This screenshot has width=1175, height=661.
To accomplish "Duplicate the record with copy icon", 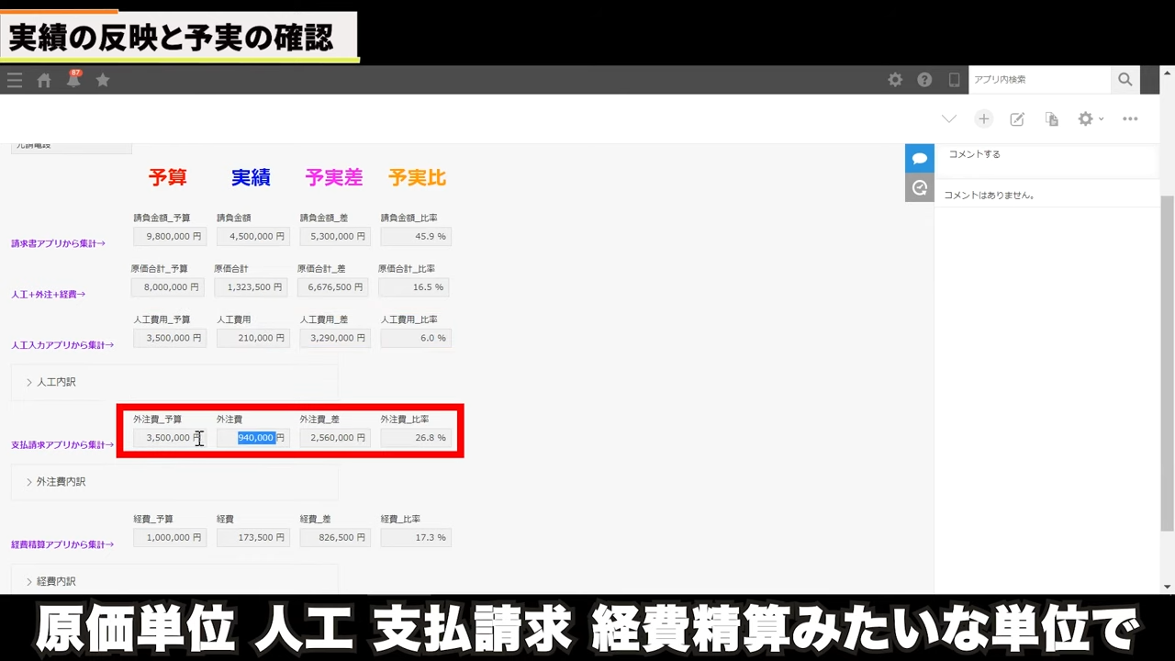I will [x=1052, y=119].
